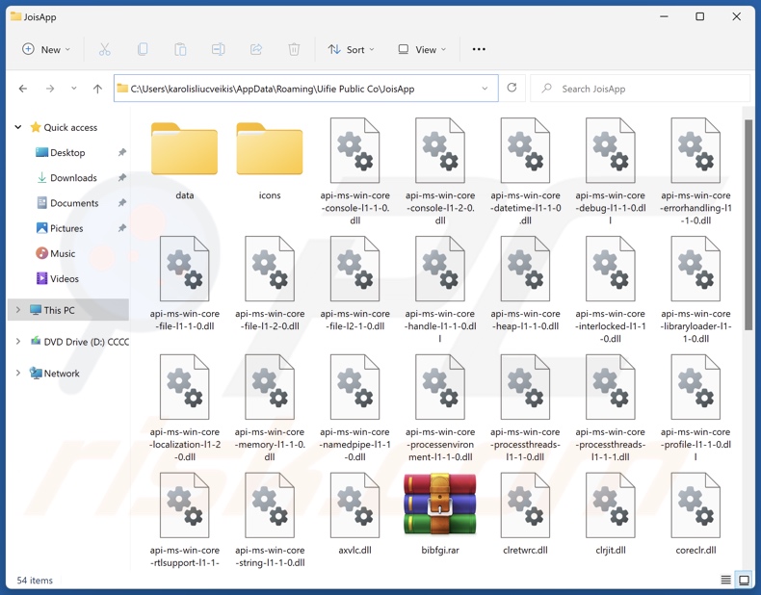The height and width of the screenshot is (595, 761).
Task: Switch to details list view in status bar
Action: tap(725, 580)
